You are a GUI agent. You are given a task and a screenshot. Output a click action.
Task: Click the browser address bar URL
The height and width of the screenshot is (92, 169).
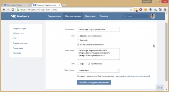click(x=74, y=10)
